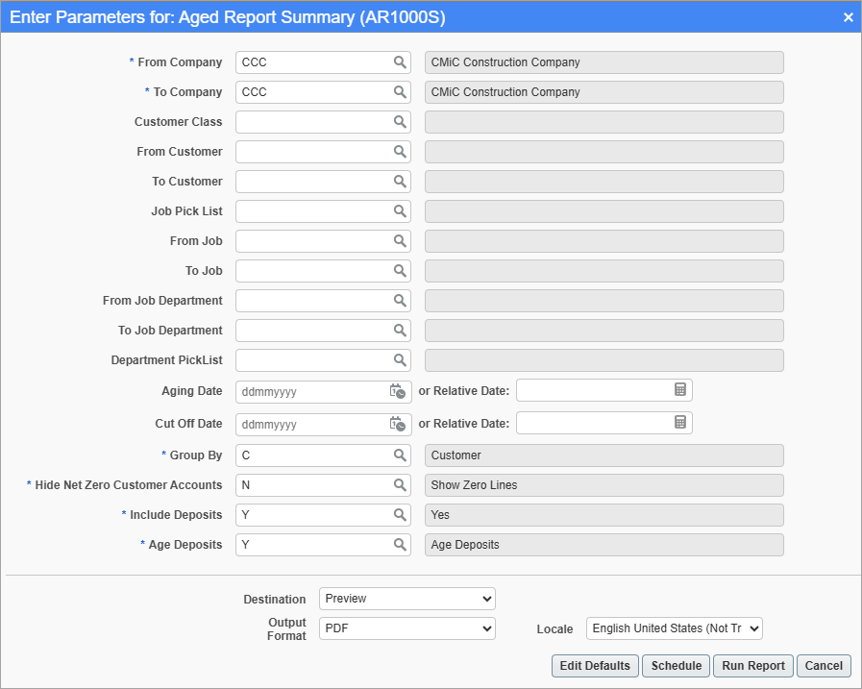Open the Department PickList lookup

coord(403,359)
